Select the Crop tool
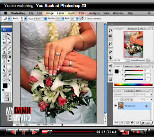This screenshot has height=137, width=154. point(4,43)
